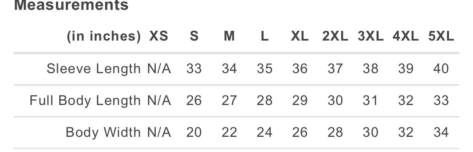Click the "(in inches)" unit label
This screenshot has height=152, width=473.
(104, 36)
